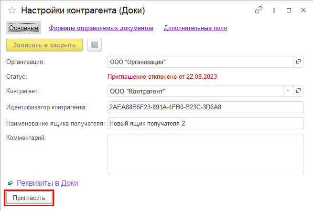Open the three-dot more actions menu
Screen dimensions: 313x211
[274, 10]
